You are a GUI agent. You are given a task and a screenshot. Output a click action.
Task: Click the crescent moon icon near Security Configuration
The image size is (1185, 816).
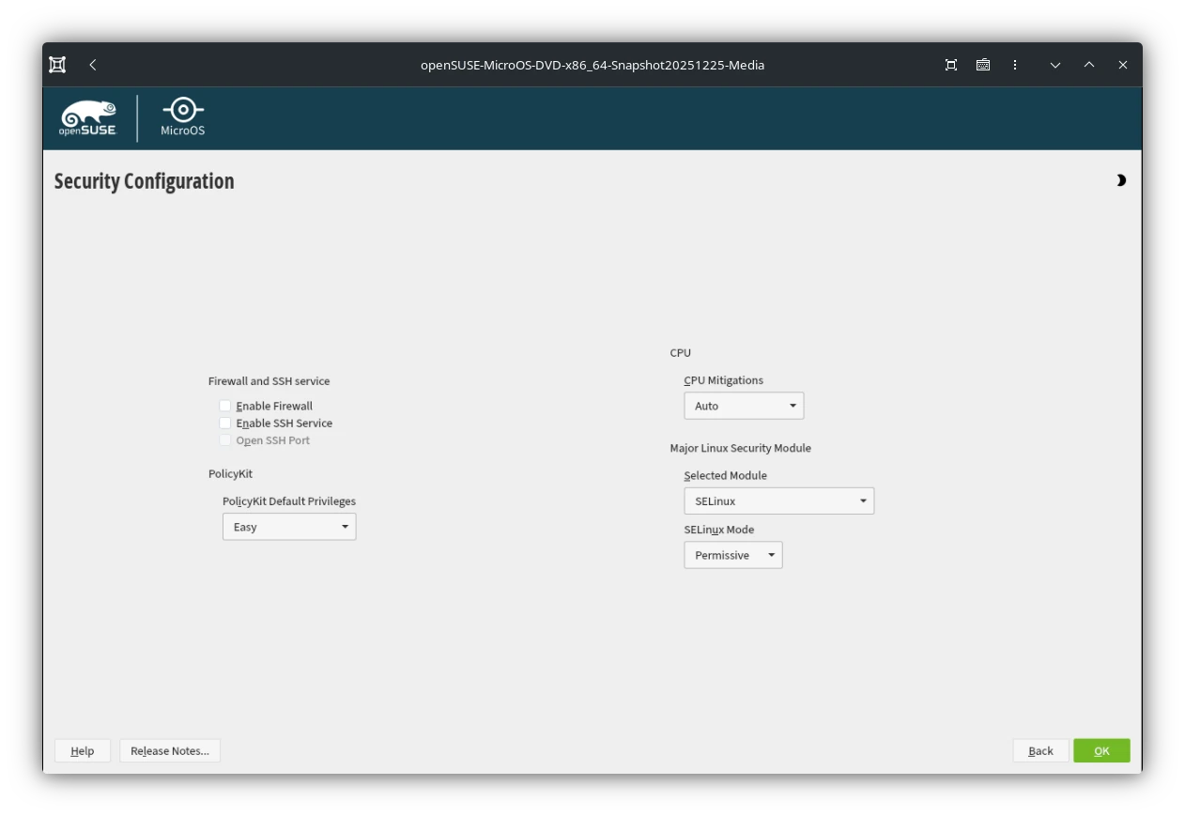(1121, 179)
